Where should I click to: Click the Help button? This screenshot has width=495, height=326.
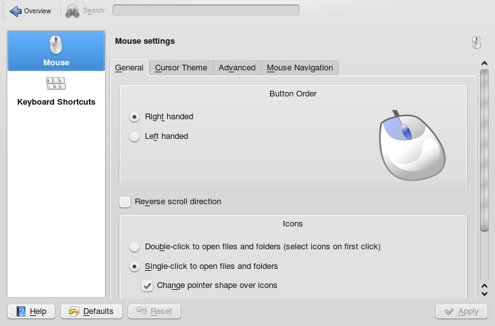pyautogui.click(x=31, y=311)
